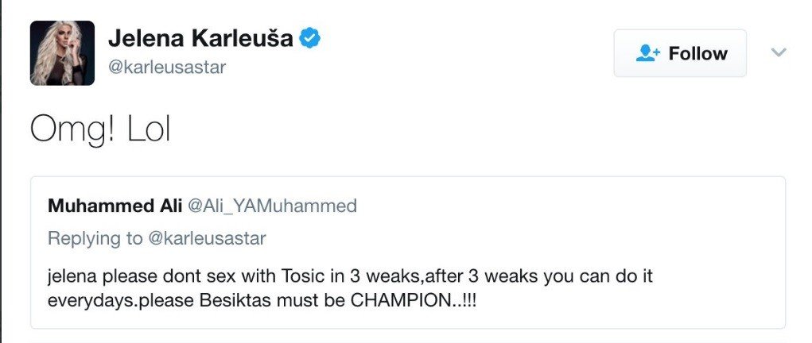
Task: Click the word CHAMPION in quoted tweet
Action: [402, 301]
